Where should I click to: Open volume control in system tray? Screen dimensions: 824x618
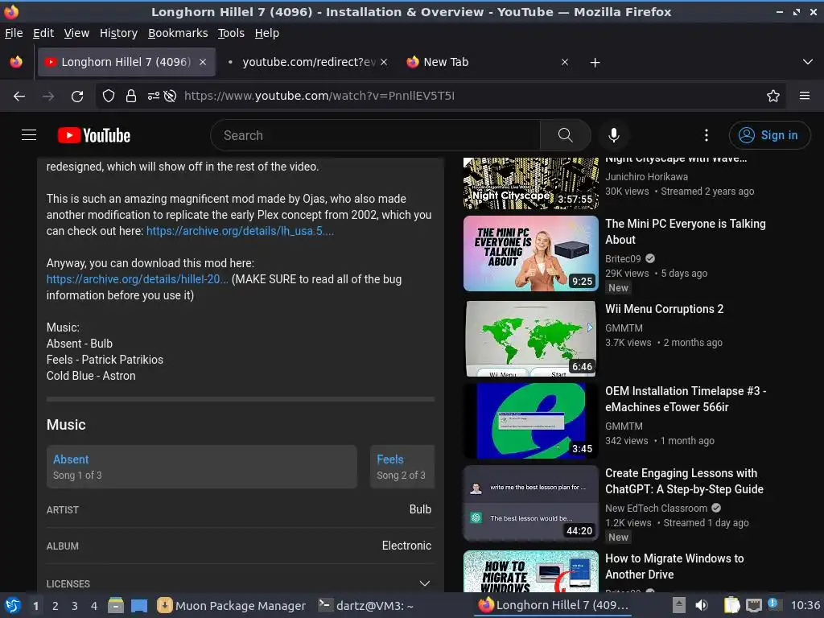tap(702, 605)
